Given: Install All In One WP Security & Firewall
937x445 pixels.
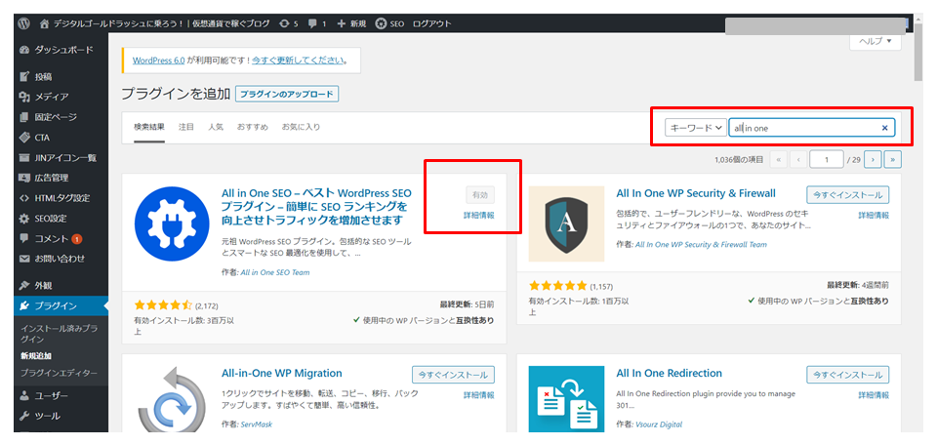Looking at the screenshot, I should (848, 194).
